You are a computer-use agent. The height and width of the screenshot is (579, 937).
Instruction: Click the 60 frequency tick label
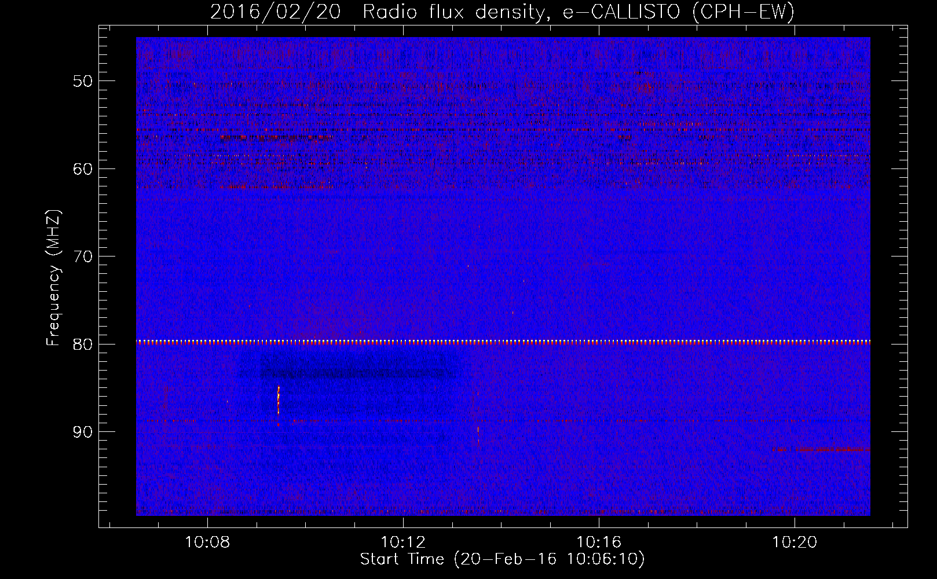click(x=83, y=168)
